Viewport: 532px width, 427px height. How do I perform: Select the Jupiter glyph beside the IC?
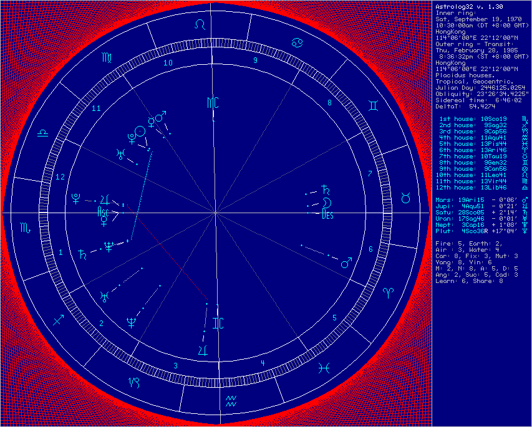coord(203,348)
